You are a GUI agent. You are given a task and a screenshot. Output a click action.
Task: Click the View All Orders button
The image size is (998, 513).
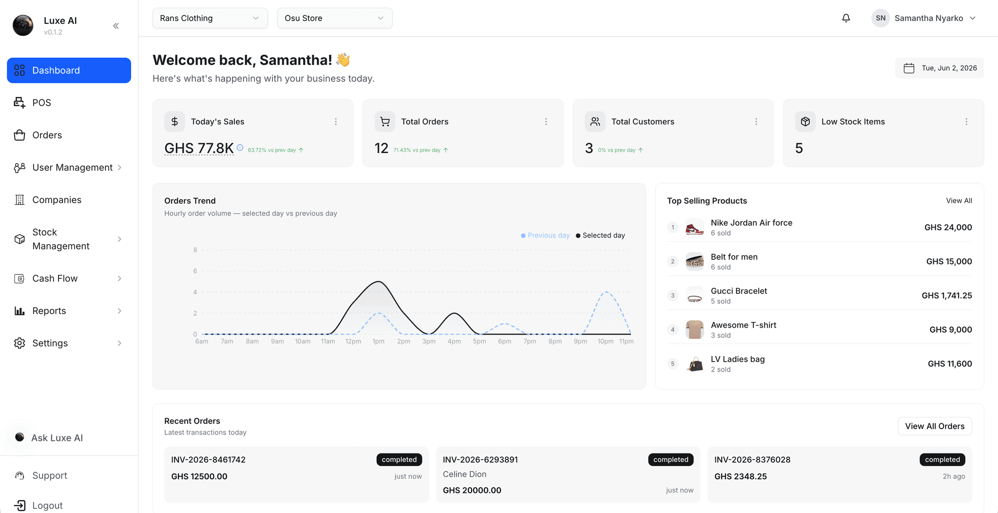(935, 426)
